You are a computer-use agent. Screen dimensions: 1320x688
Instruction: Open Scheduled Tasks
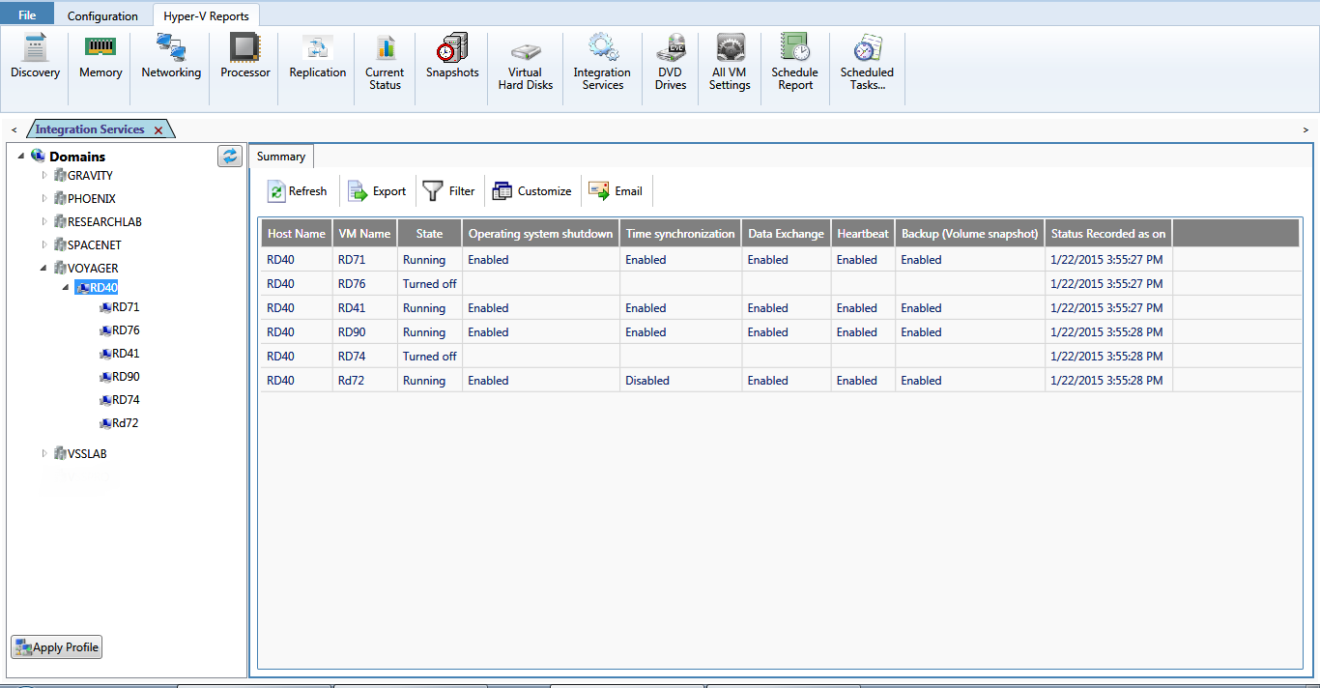[x=867, y=63]
